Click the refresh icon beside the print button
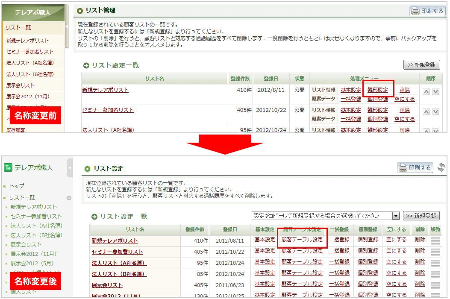This screenshot has height=299, width=450. pos(441,167)
